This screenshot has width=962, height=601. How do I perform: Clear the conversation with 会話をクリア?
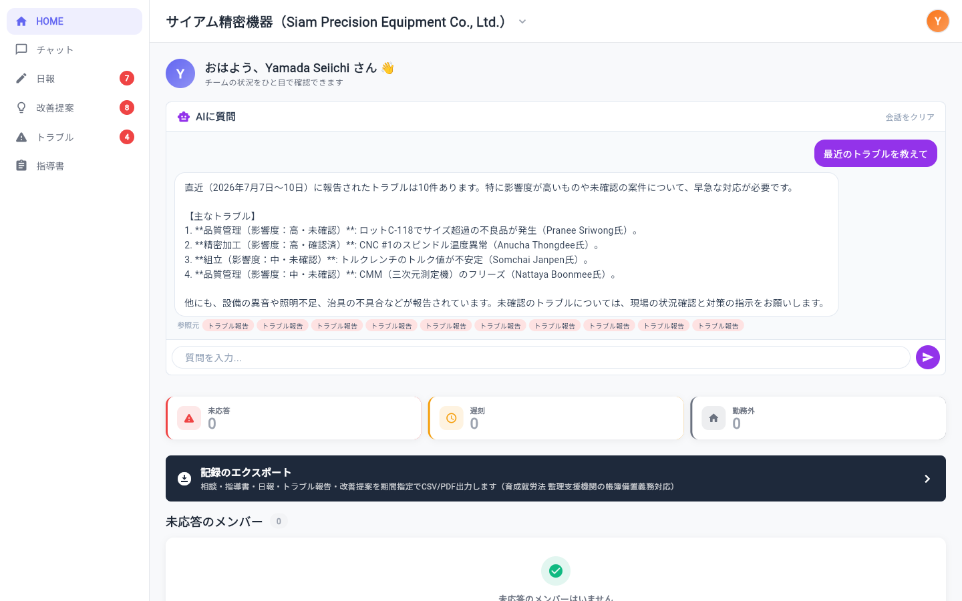click(910, 118)
